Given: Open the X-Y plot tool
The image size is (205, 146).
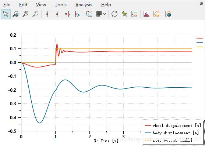Looking at the screenshot, I should pyautogui.click(x=156, y=14).
